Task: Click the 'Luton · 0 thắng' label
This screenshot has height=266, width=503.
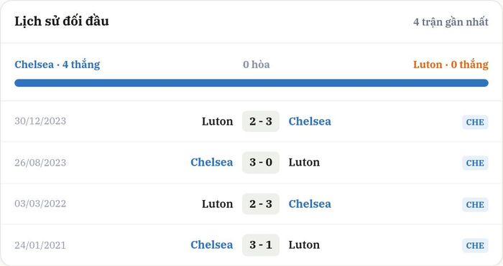Action: coord(451,65)
